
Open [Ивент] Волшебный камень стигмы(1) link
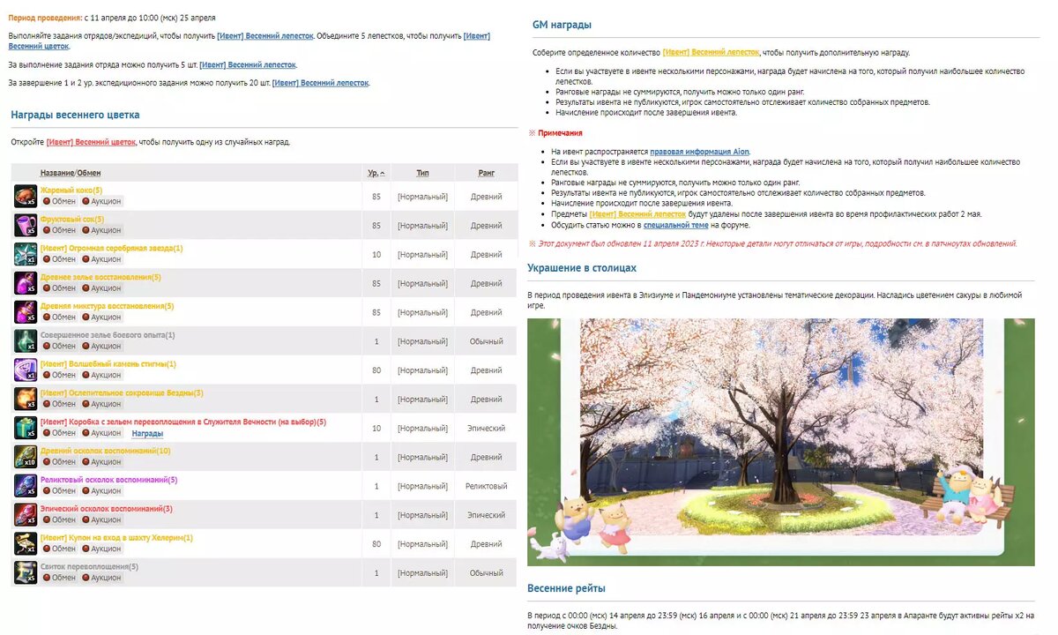pos(108,364)
